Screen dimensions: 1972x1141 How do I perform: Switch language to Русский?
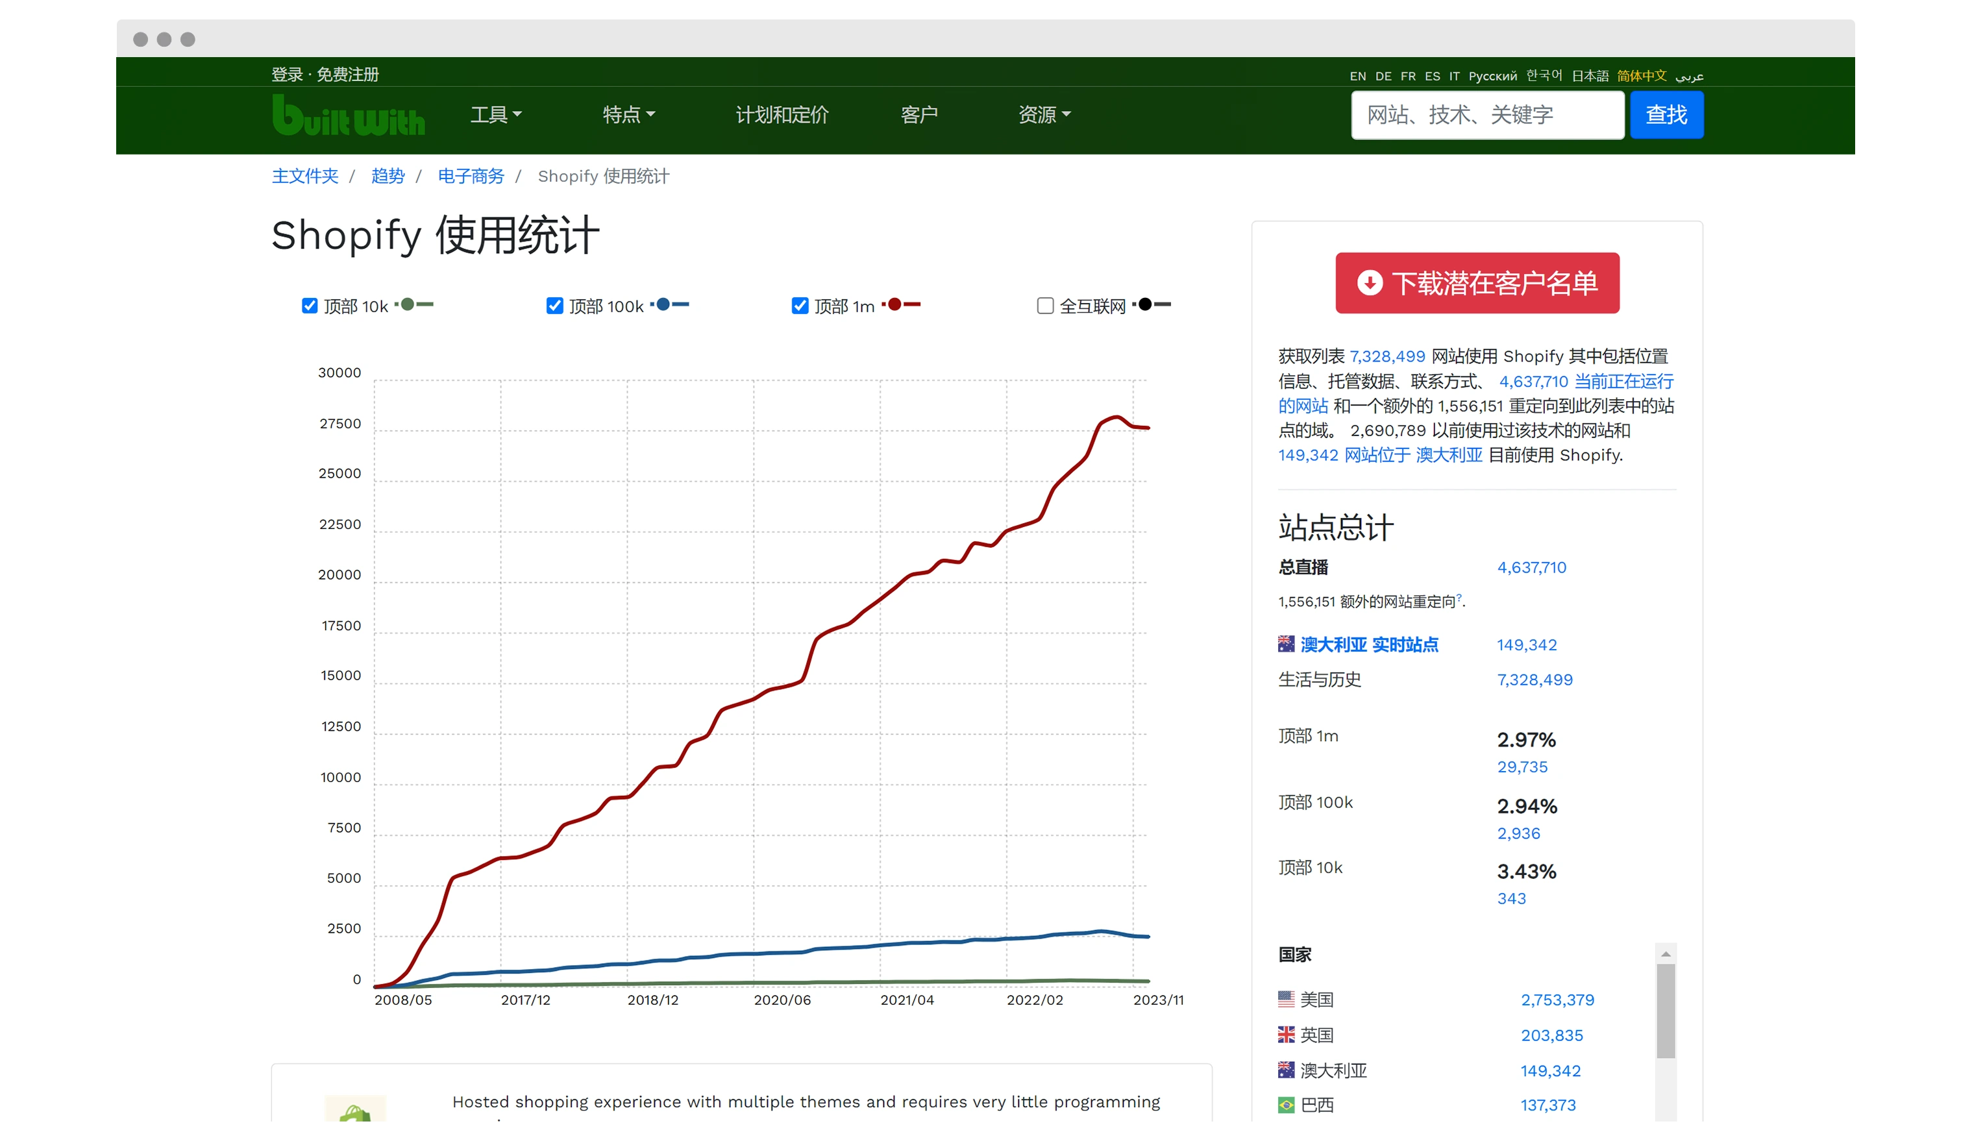coord(1492,76)
